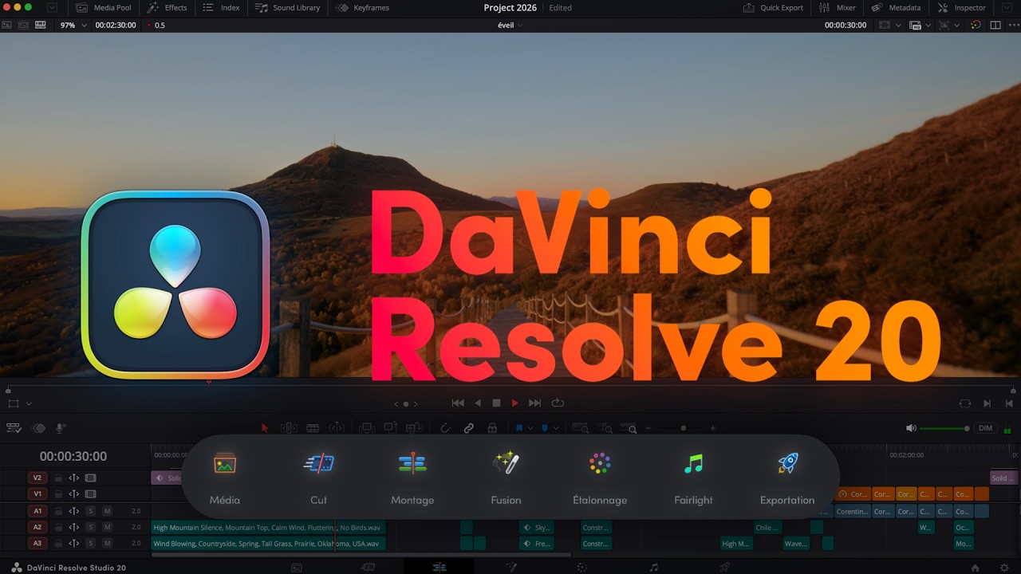The width and height of the screenshot is (1021, 574).
Task: Open Timeline View Options
Action: pos(14,428)
